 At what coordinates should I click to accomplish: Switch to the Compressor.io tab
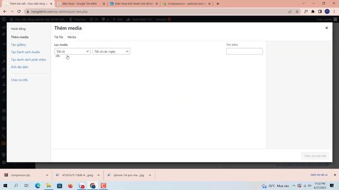[186, 4]
